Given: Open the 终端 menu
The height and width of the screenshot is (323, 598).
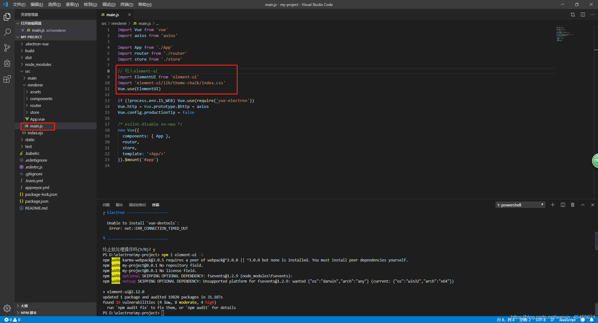Looking at the screenshot, I should [x=126, y=4].
